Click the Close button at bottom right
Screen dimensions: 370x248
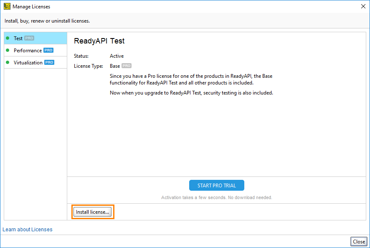click(359, 242)
